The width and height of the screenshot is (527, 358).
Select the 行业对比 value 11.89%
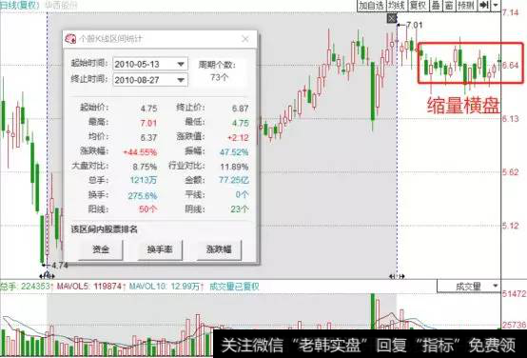click(235, 167)
